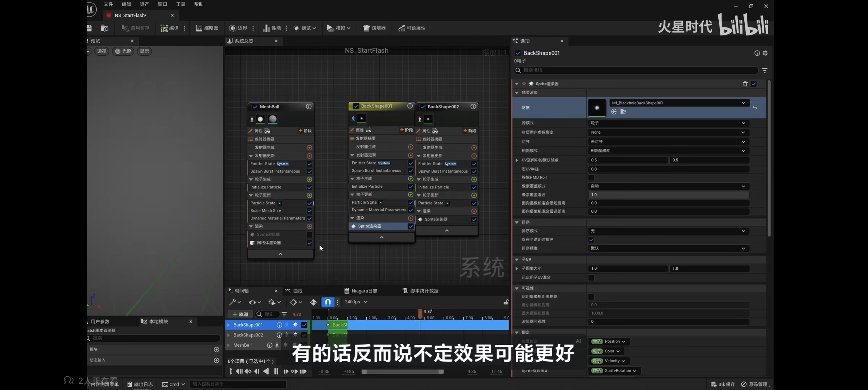The height and width of the screenshot is (390, 868).
Task: Click the material thumbnail for MI_BlackholeBackShape001
Action: pyautogui.click(x=597, y=108)
